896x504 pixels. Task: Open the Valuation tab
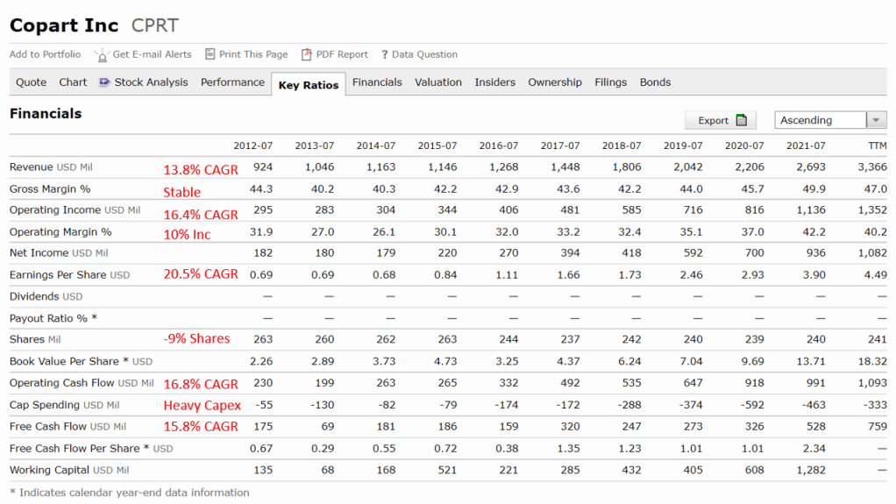point(438,82)
